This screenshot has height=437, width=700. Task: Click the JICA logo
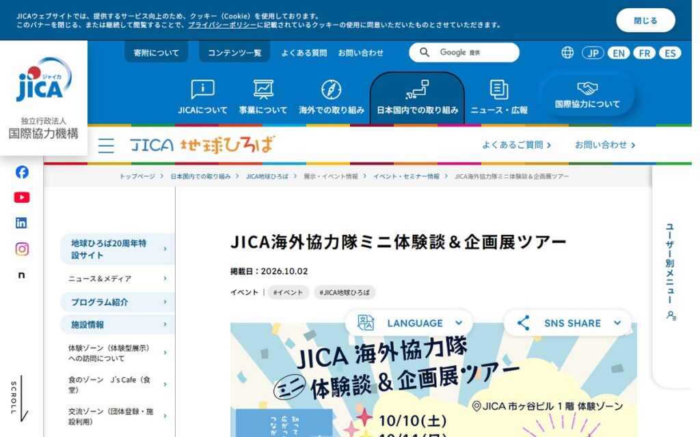click(x=44, y=79)
